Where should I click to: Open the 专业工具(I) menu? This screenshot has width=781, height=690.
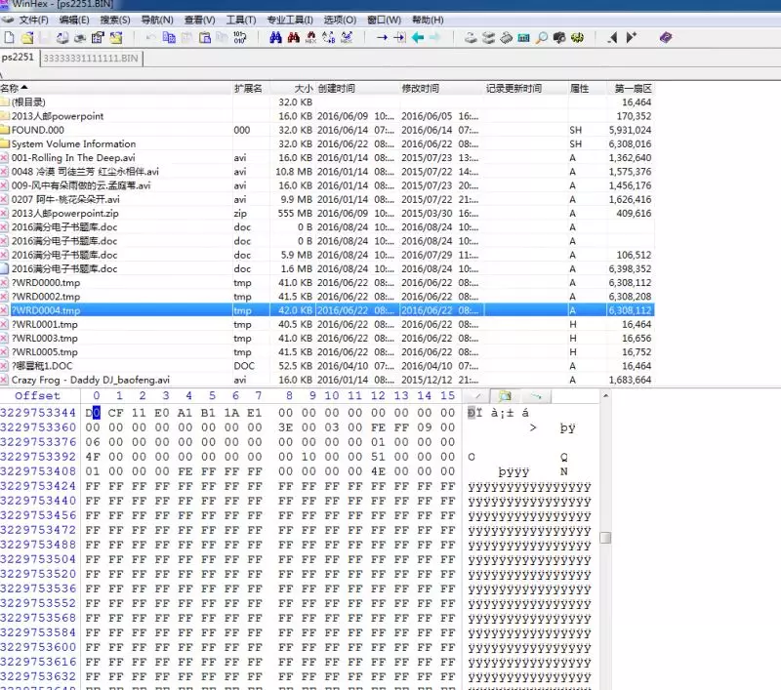[290, 20]
